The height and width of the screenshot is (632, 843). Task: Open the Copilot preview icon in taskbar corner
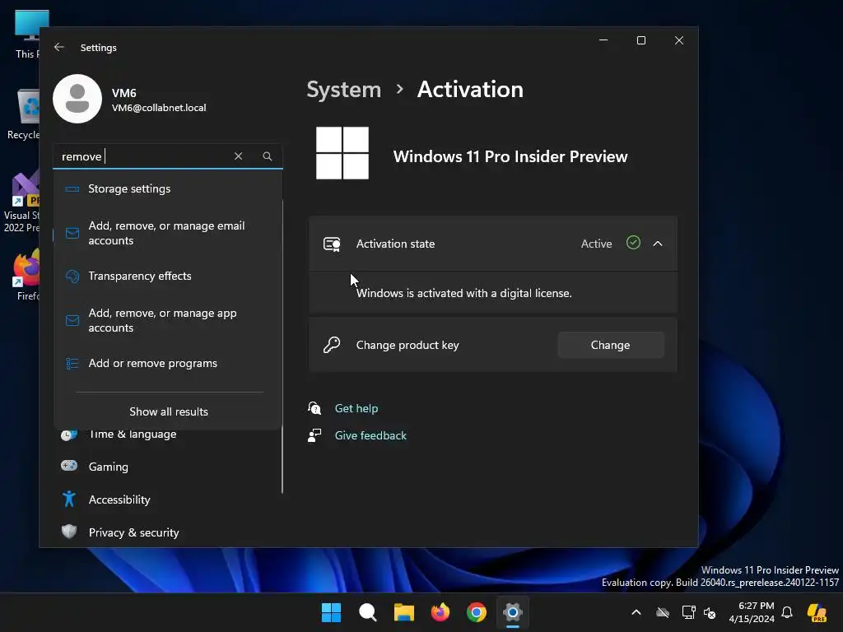pos(817,612)
